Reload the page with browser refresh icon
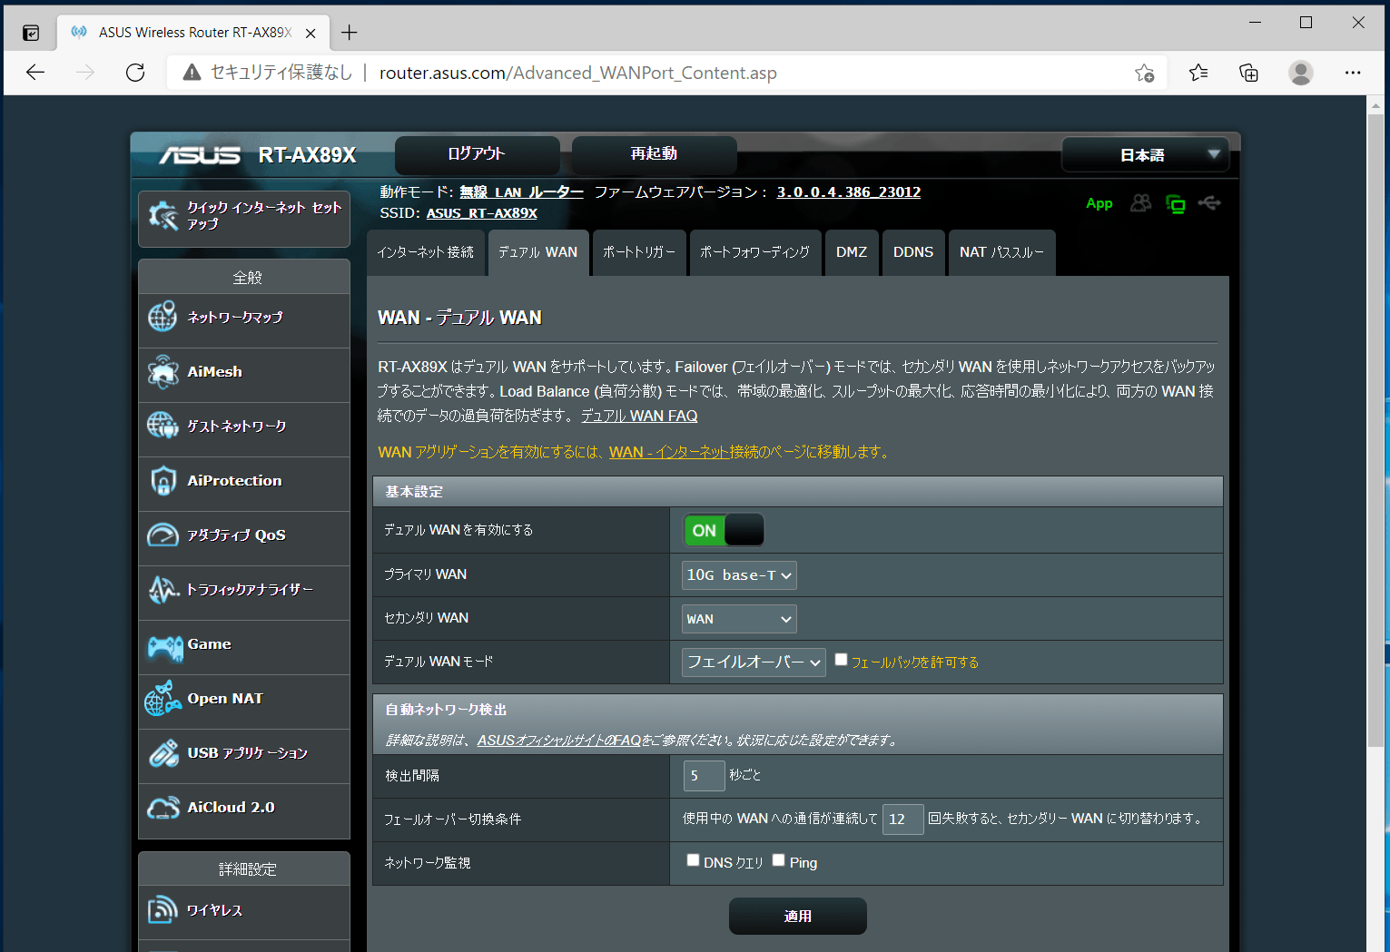Image resolution: width=1390 pixels, height=952 pixels. (135, 73)
